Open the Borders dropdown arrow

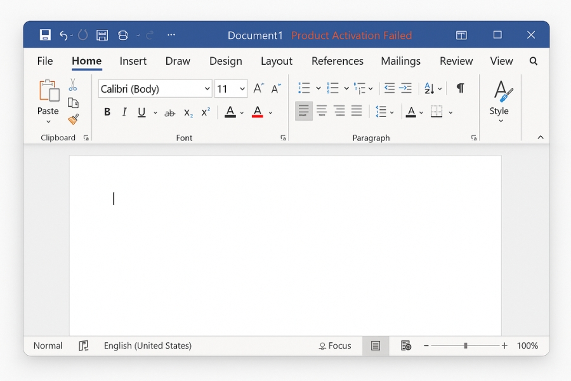(x=451, y=112)
